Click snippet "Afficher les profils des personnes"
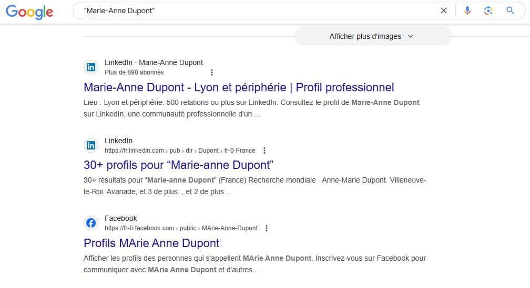The image size is (530, 288). coord(254,264)
